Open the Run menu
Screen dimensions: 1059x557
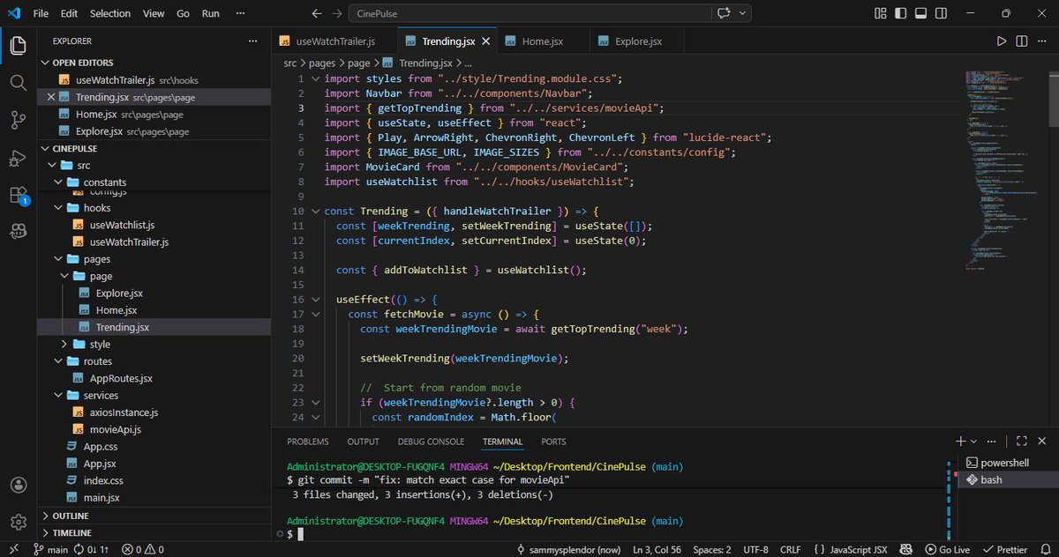210,13
